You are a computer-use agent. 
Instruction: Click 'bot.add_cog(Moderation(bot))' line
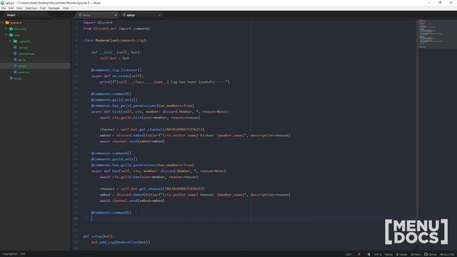121,242
